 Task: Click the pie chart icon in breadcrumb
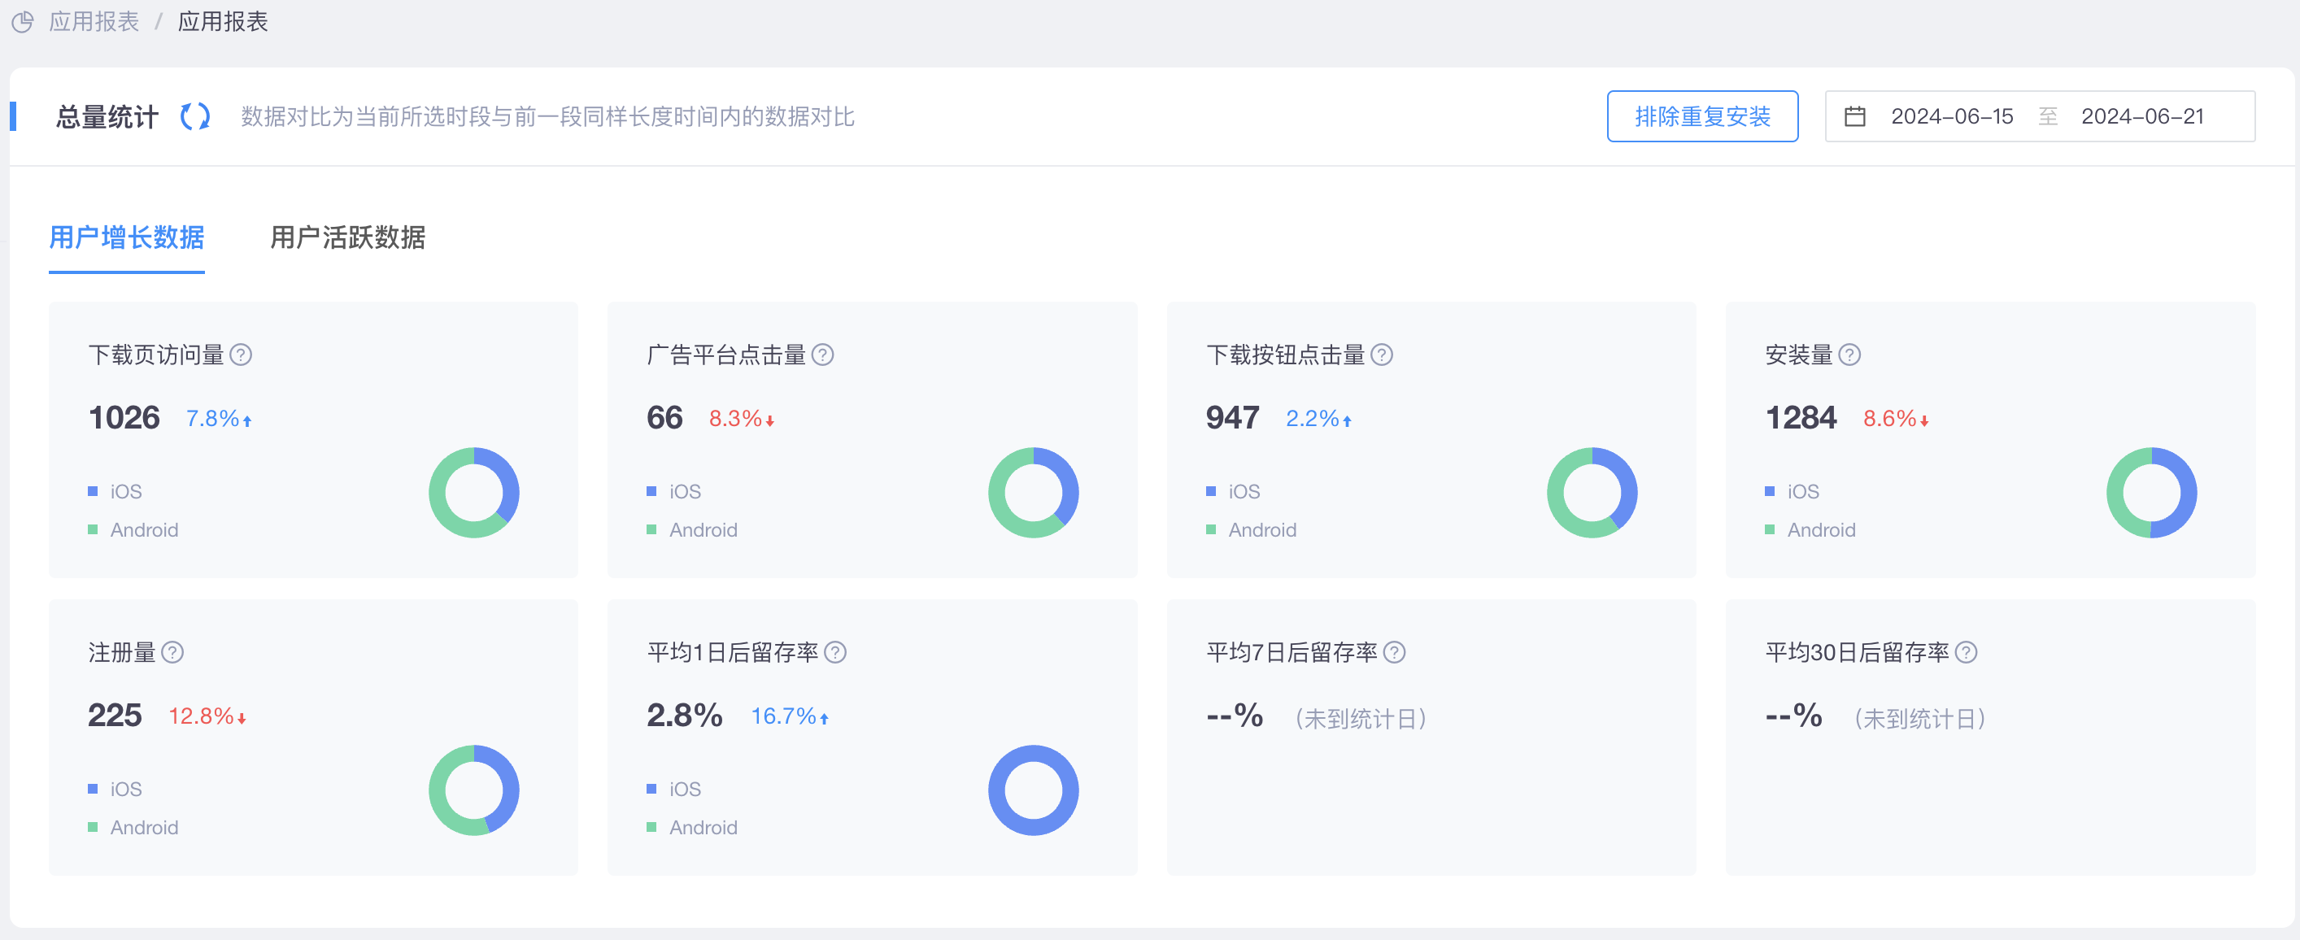(x=22, y=21)
